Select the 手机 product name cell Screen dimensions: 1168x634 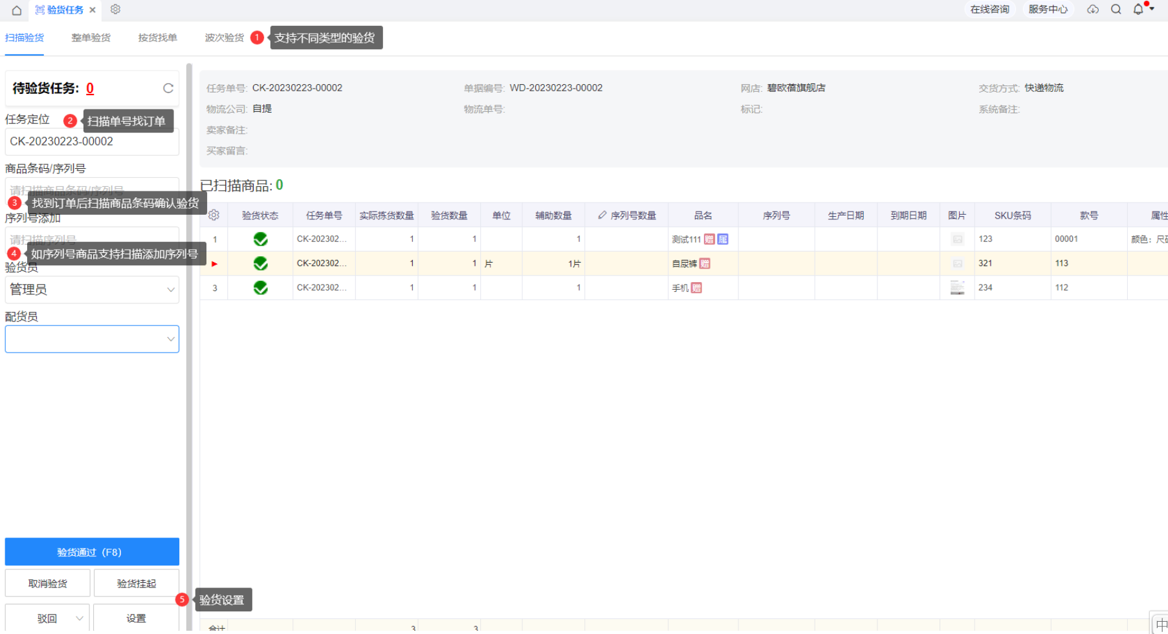coord(703,288)
